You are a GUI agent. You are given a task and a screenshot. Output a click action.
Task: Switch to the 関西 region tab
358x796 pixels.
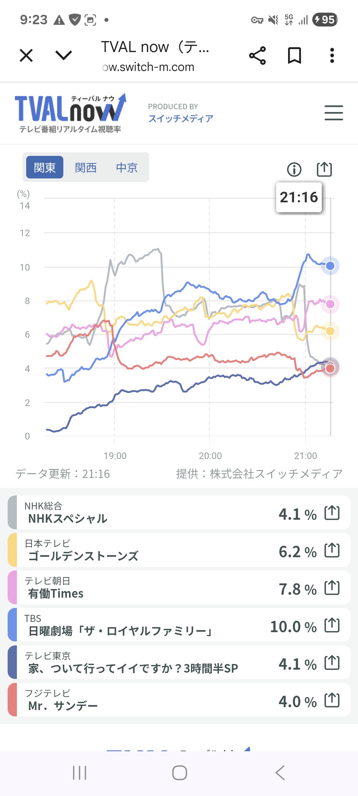pos(86,167)
